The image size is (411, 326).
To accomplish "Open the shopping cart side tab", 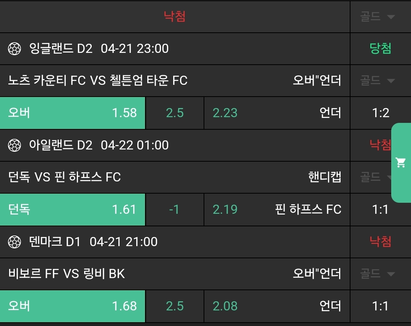I will (401, 162).
